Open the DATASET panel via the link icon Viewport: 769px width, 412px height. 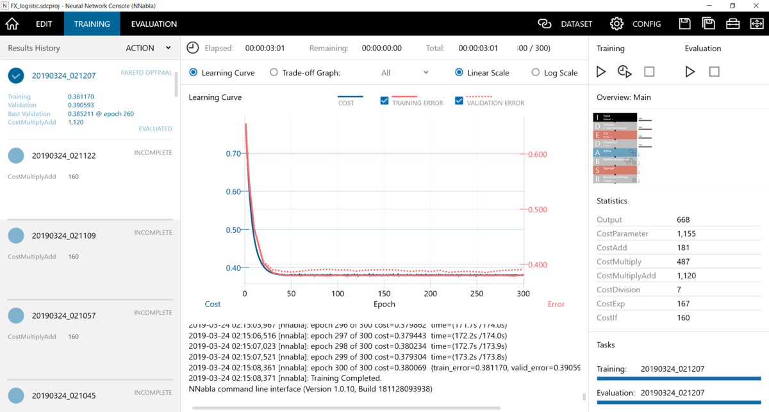[x=544, y=24]
